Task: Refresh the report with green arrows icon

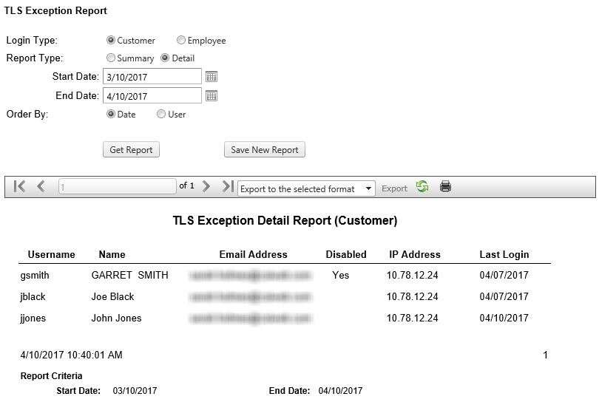Action: coord(422,187)
